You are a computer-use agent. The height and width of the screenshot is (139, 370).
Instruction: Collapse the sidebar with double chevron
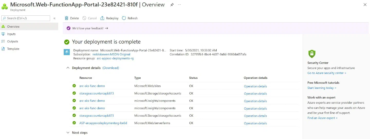[x=54, y=18]
